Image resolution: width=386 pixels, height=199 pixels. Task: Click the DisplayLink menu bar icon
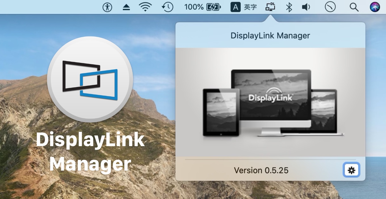click(x=270, y=7)
